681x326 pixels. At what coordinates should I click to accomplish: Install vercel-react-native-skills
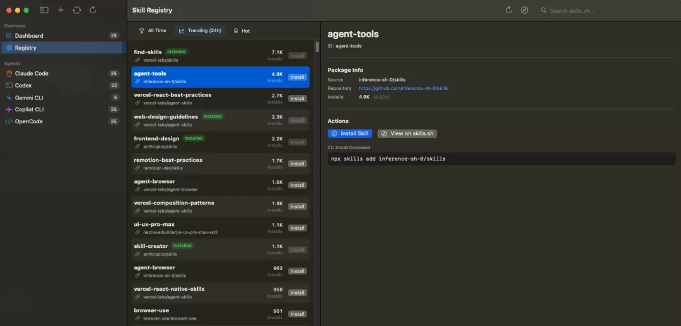click(x=298, y=293)
